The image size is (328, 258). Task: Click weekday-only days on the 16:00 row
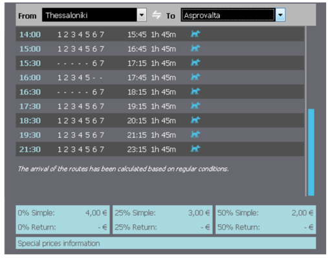click(x=80, y=78)
